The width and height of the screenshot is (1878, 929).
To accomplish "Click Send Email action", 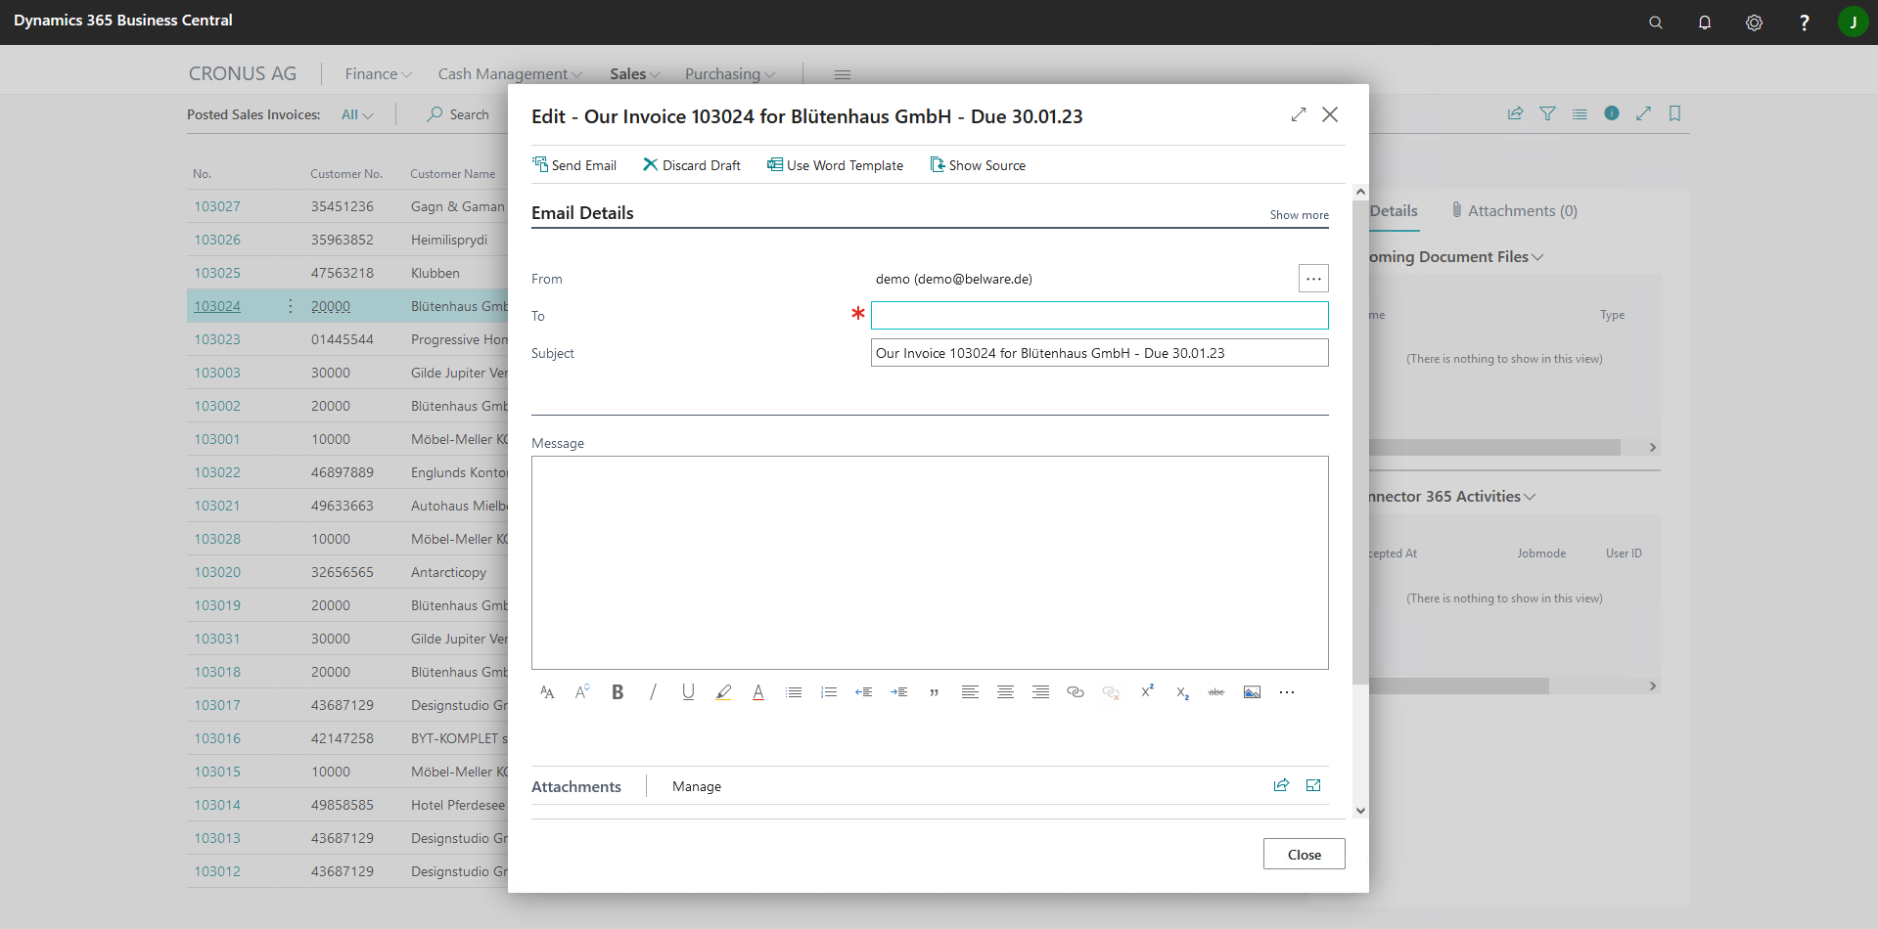I will [x=574, y=165].
